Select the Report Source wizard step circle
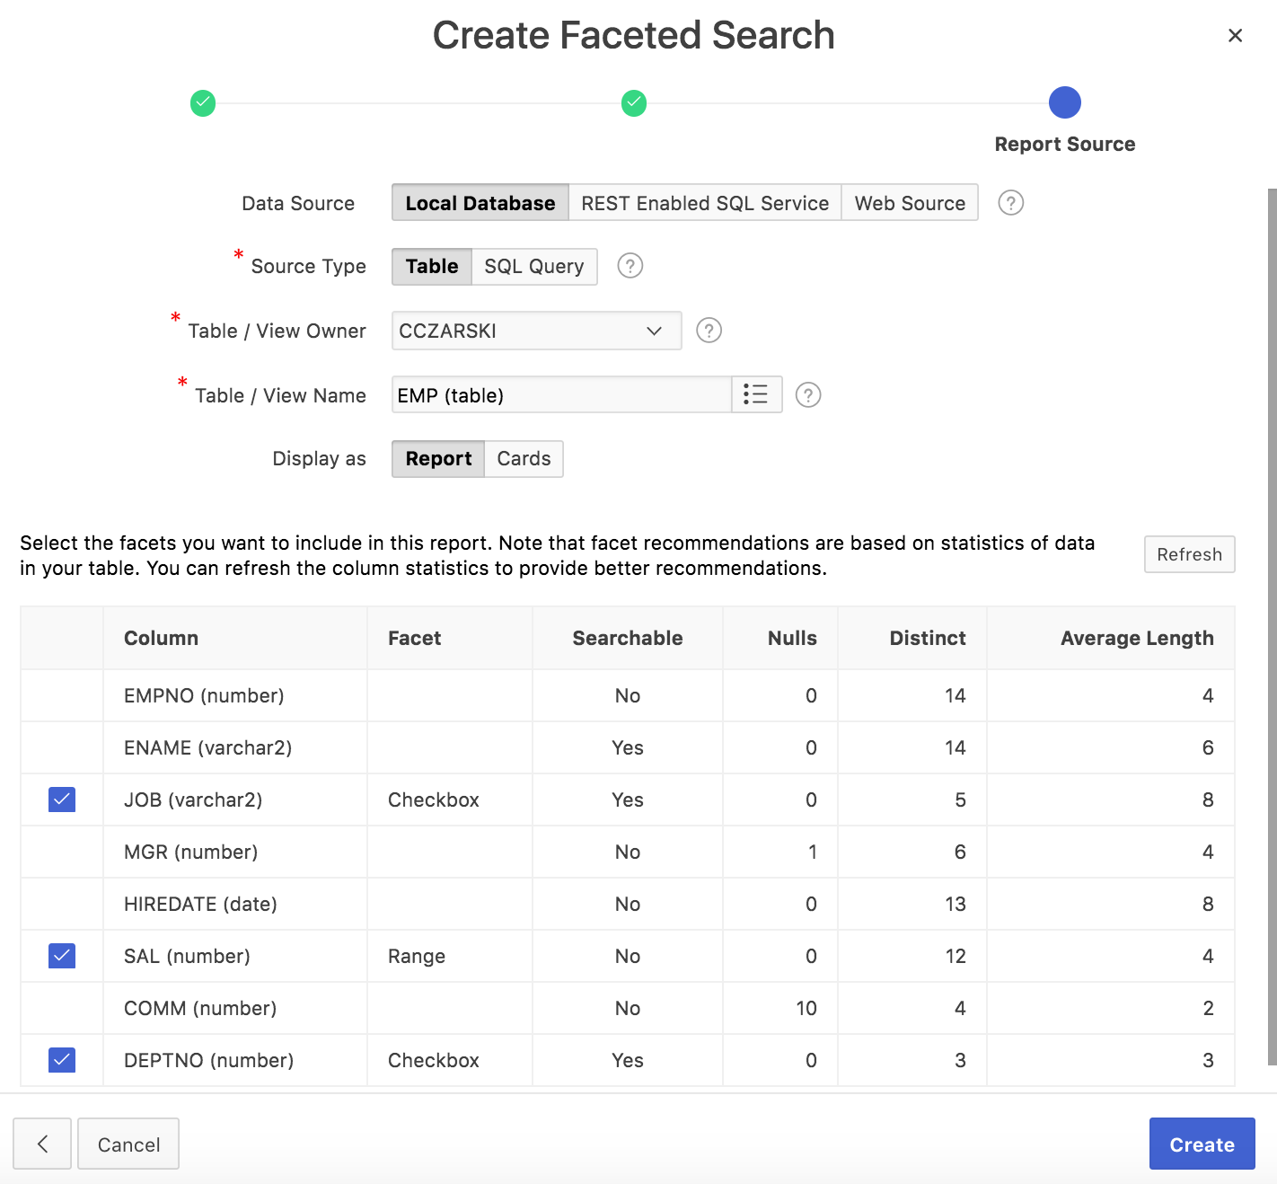The width and height of the screenshot is (1277, 1184). click(1064, 103)
